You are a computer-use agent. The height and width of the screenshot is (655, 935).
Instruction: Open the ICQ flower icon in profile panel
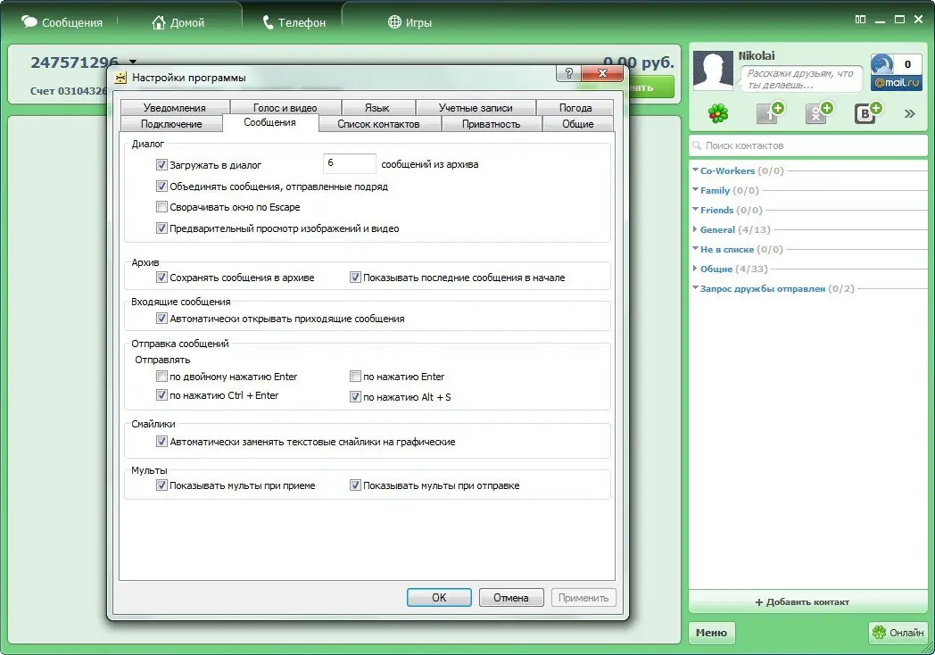point(718,112)
